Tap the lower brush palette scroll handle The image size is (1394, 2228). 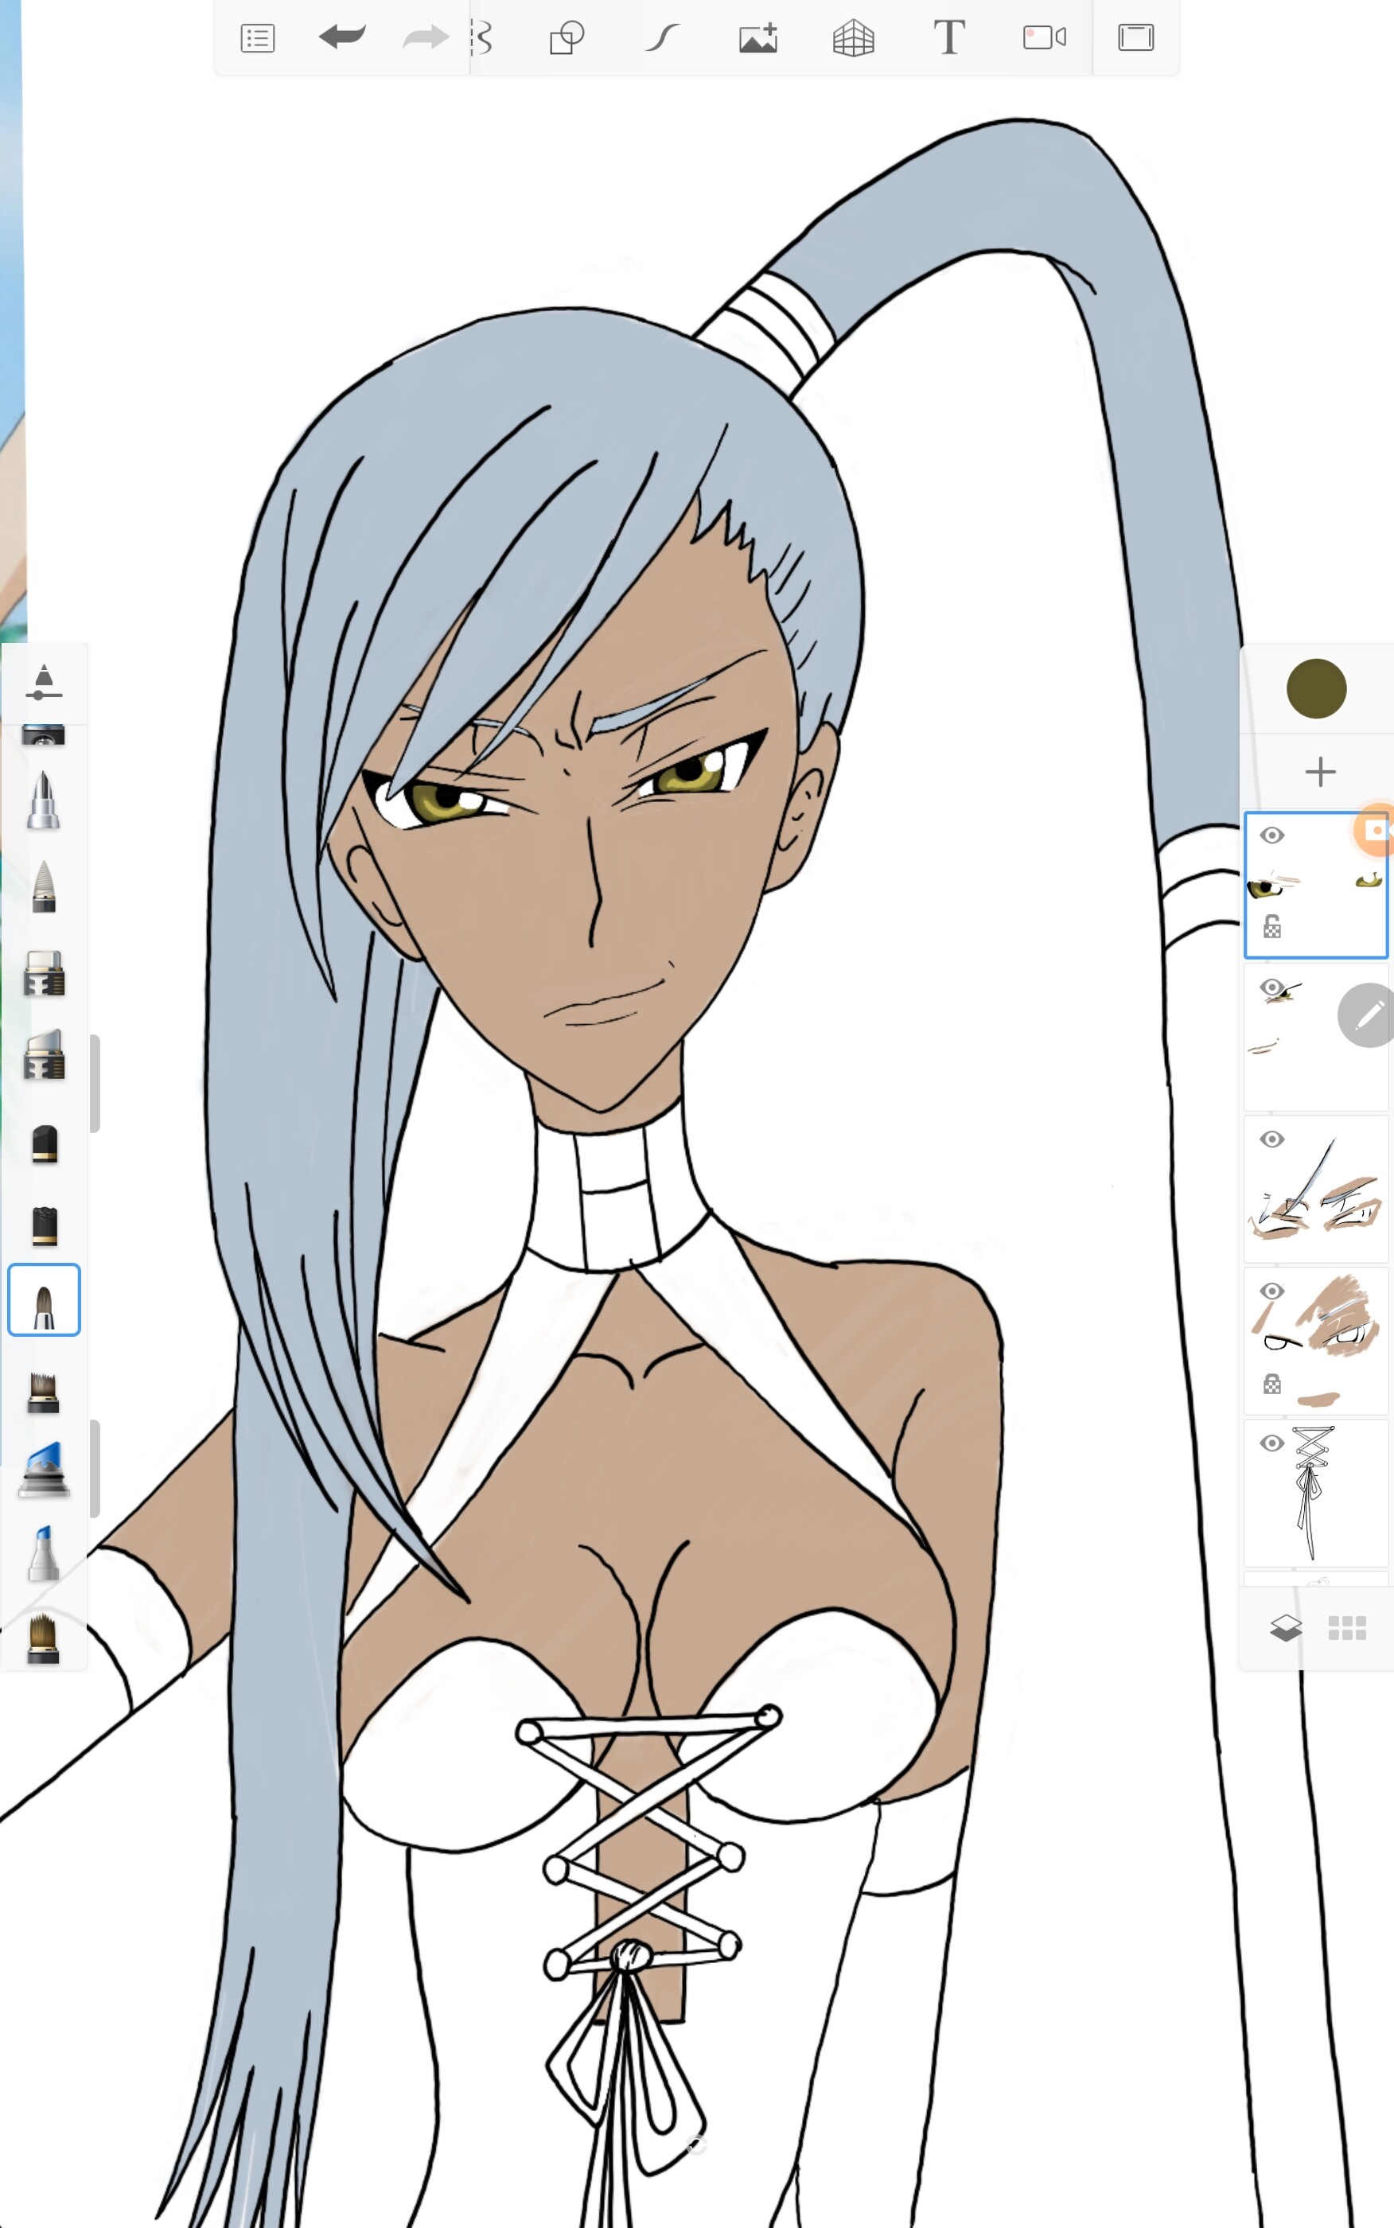click(94, 1468)
